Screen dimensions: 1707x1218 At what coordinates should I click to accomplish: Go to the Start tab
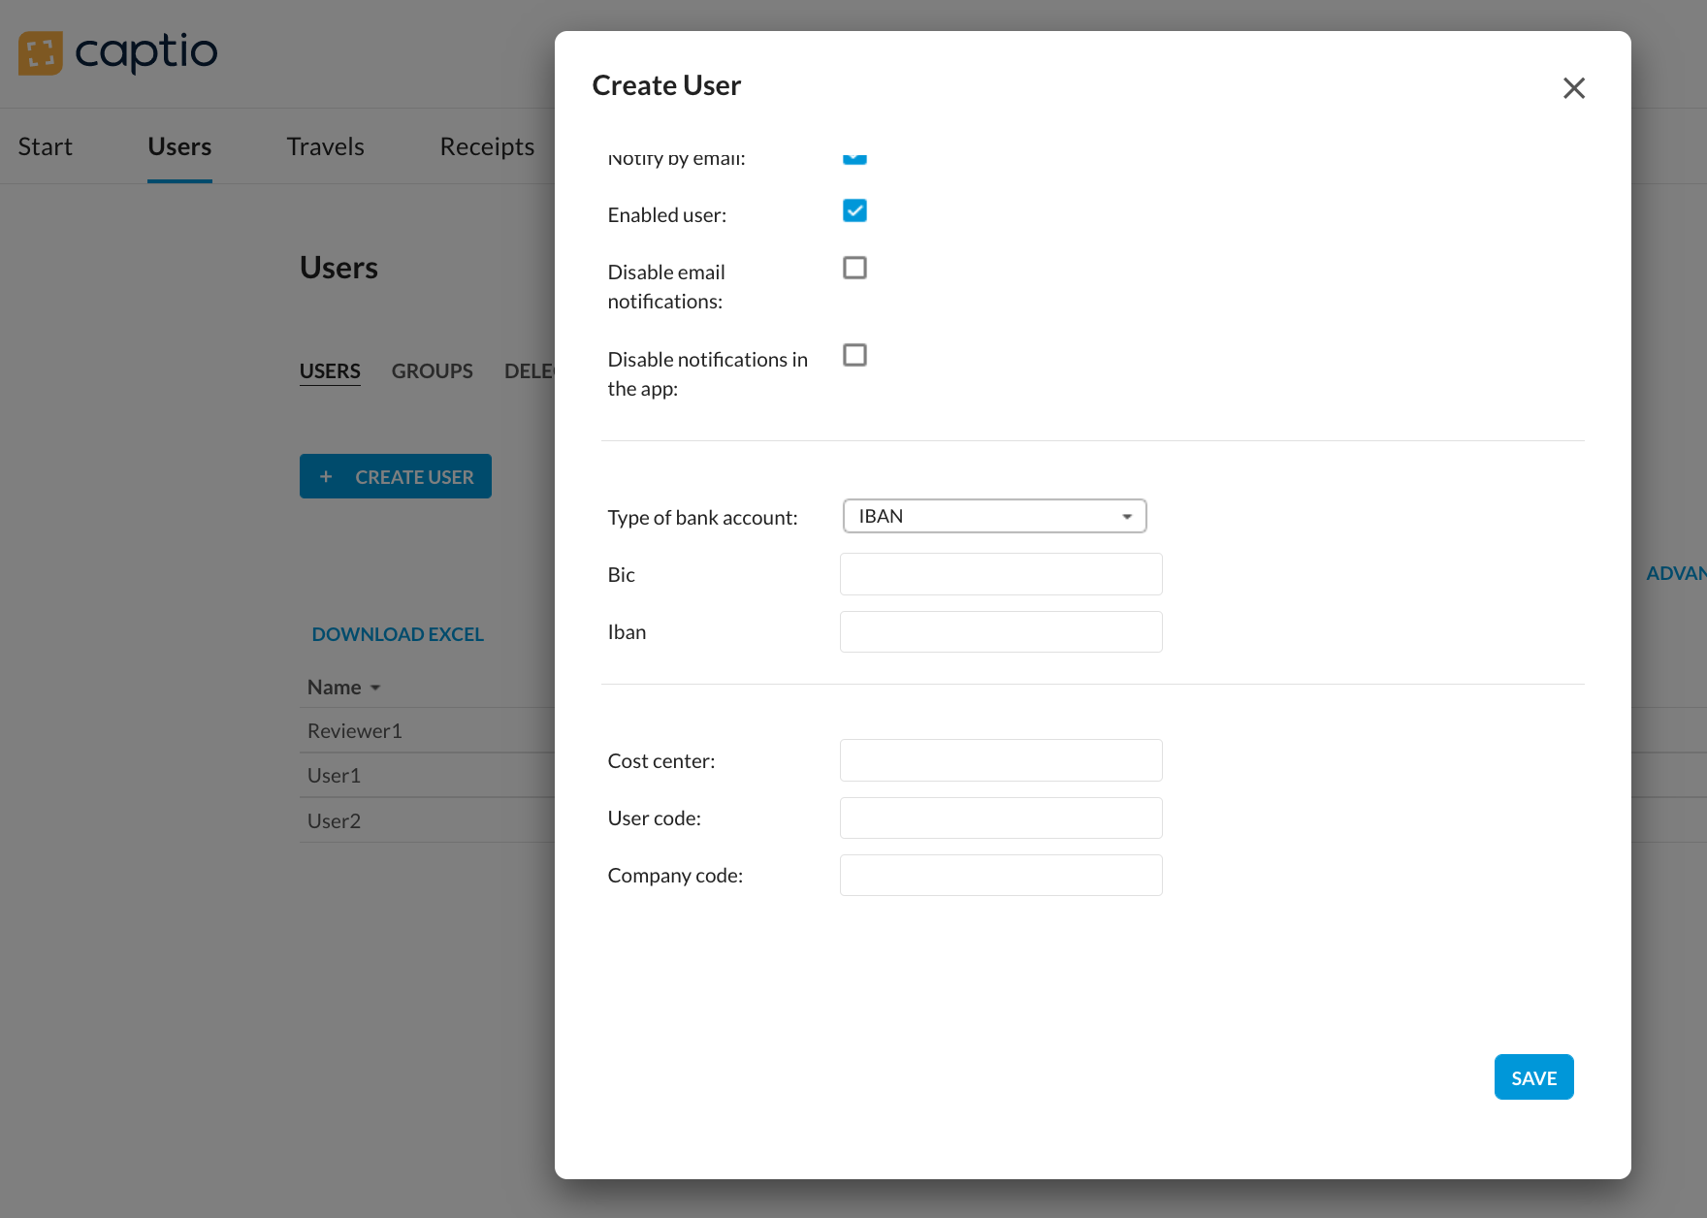pyautogui.click(x=45, y=146)
